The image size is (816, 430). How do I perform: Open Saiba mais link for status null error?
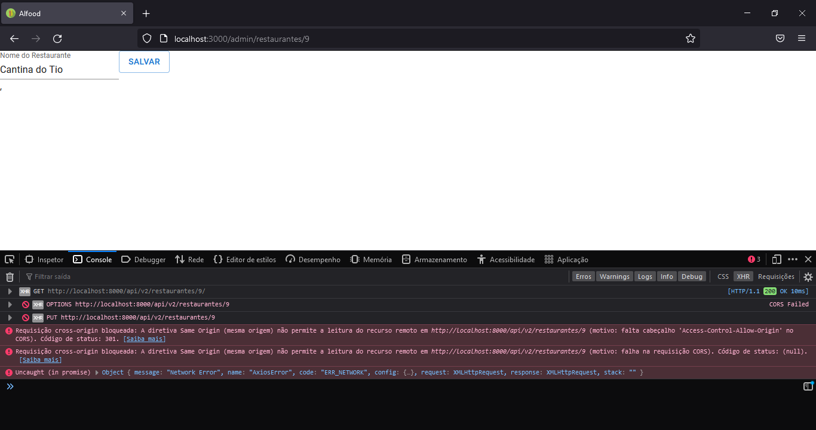point(41,360)
